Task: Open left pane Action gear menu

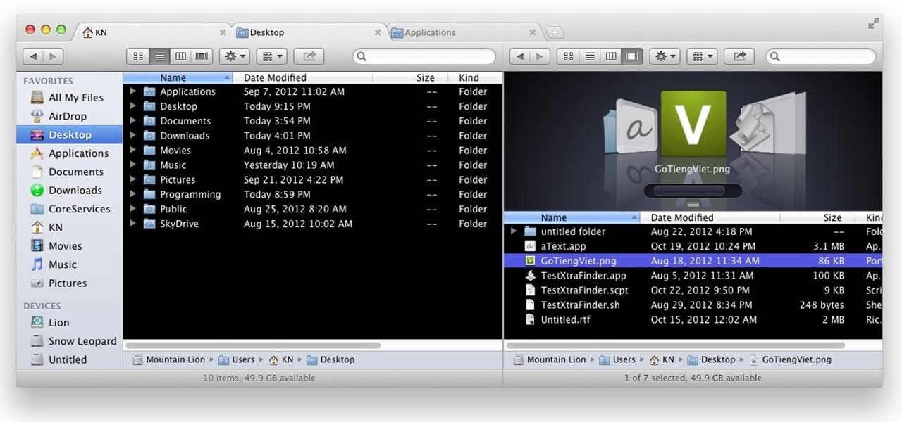Action: [x=235, y=56]
